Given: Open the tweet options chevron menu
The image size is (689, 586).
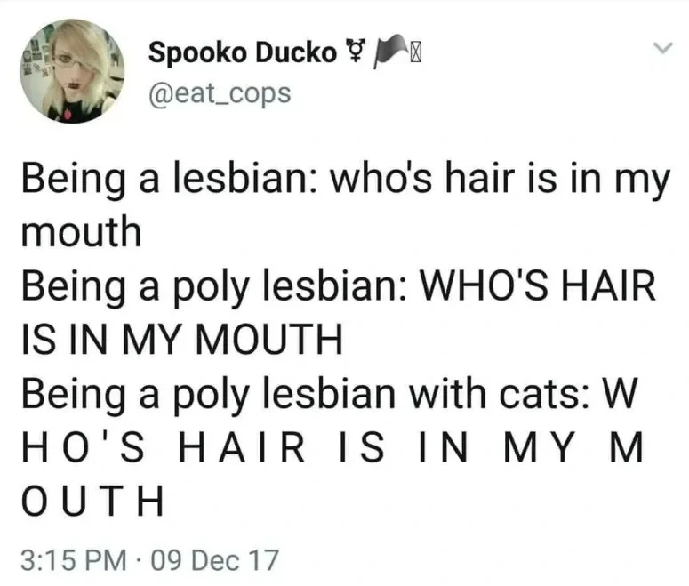Looking at the screenshot, I should (662, 47).
